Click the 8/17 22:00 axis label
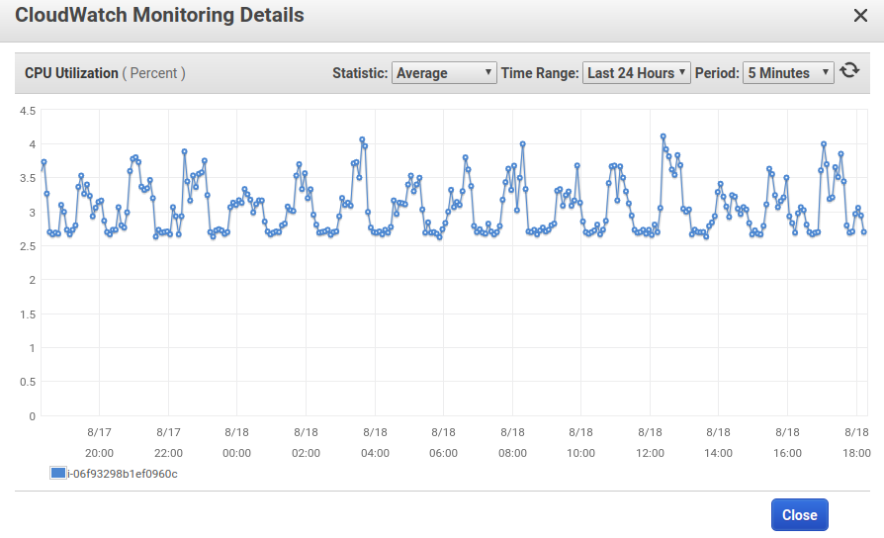 tap(168, 443)
